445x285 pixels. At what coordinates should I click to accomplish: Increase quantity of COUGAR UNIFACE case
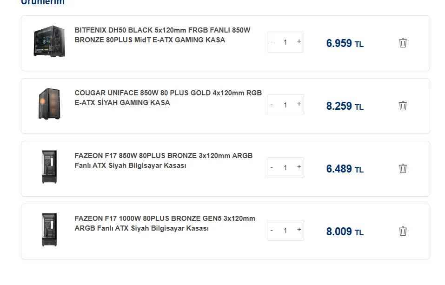[x=299, y=105]
